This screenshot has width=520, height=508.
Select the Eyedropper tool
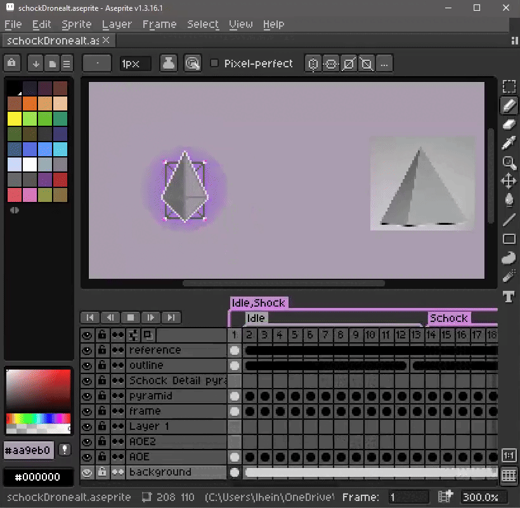coord(509,144)
